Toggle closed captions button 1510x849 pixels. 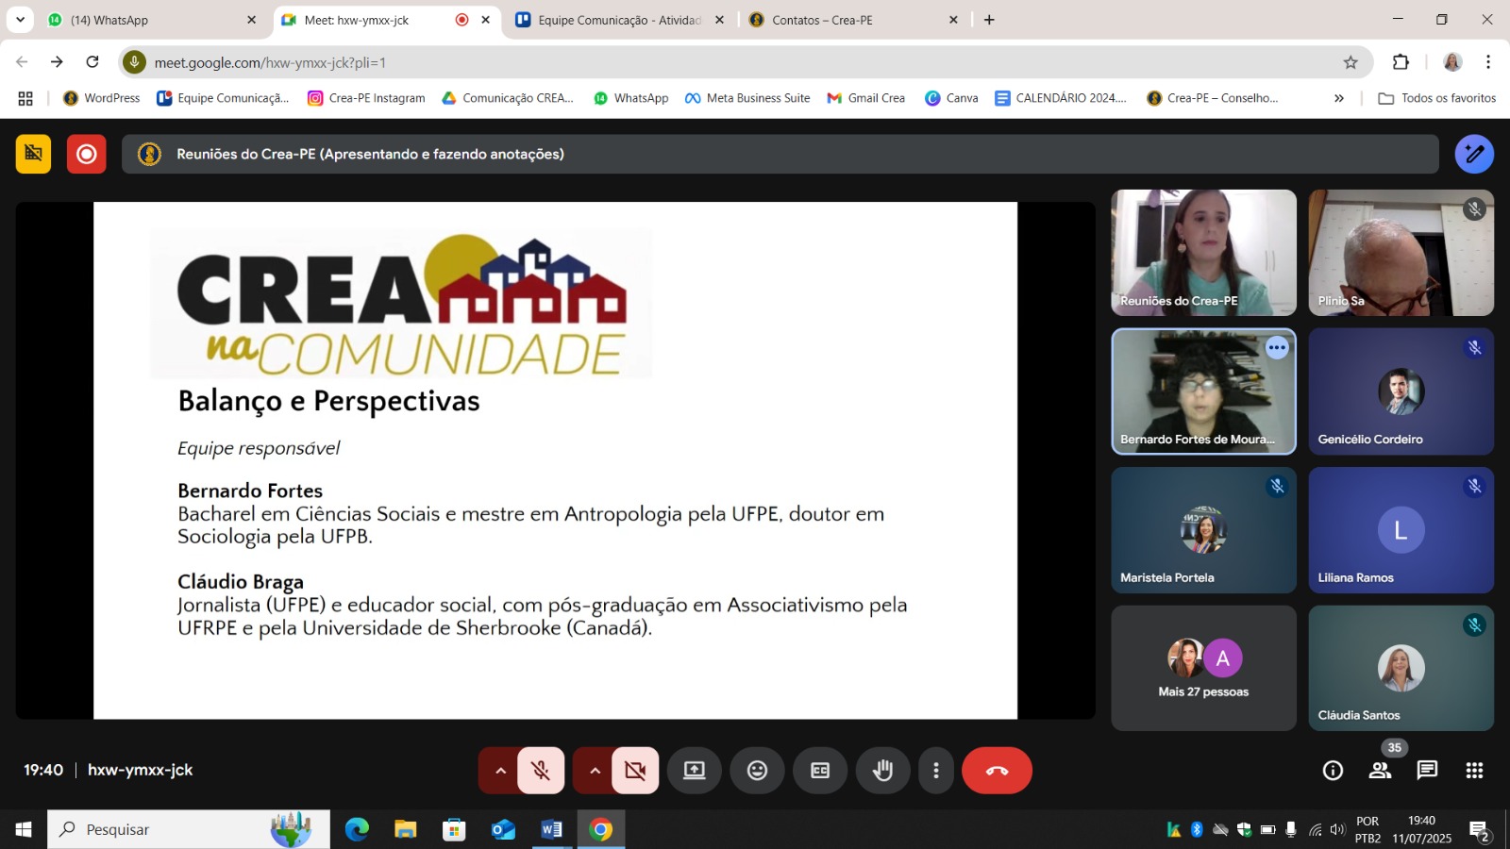coord(820,771)
